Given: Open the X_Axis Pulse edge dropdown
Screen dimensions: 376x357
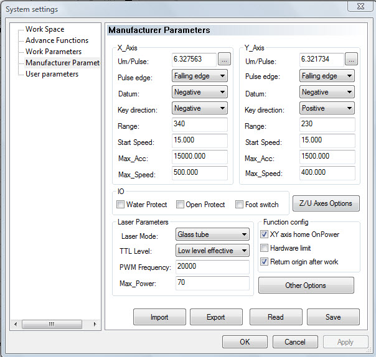Looking at the screenshot, I should [x=199, y=76].
